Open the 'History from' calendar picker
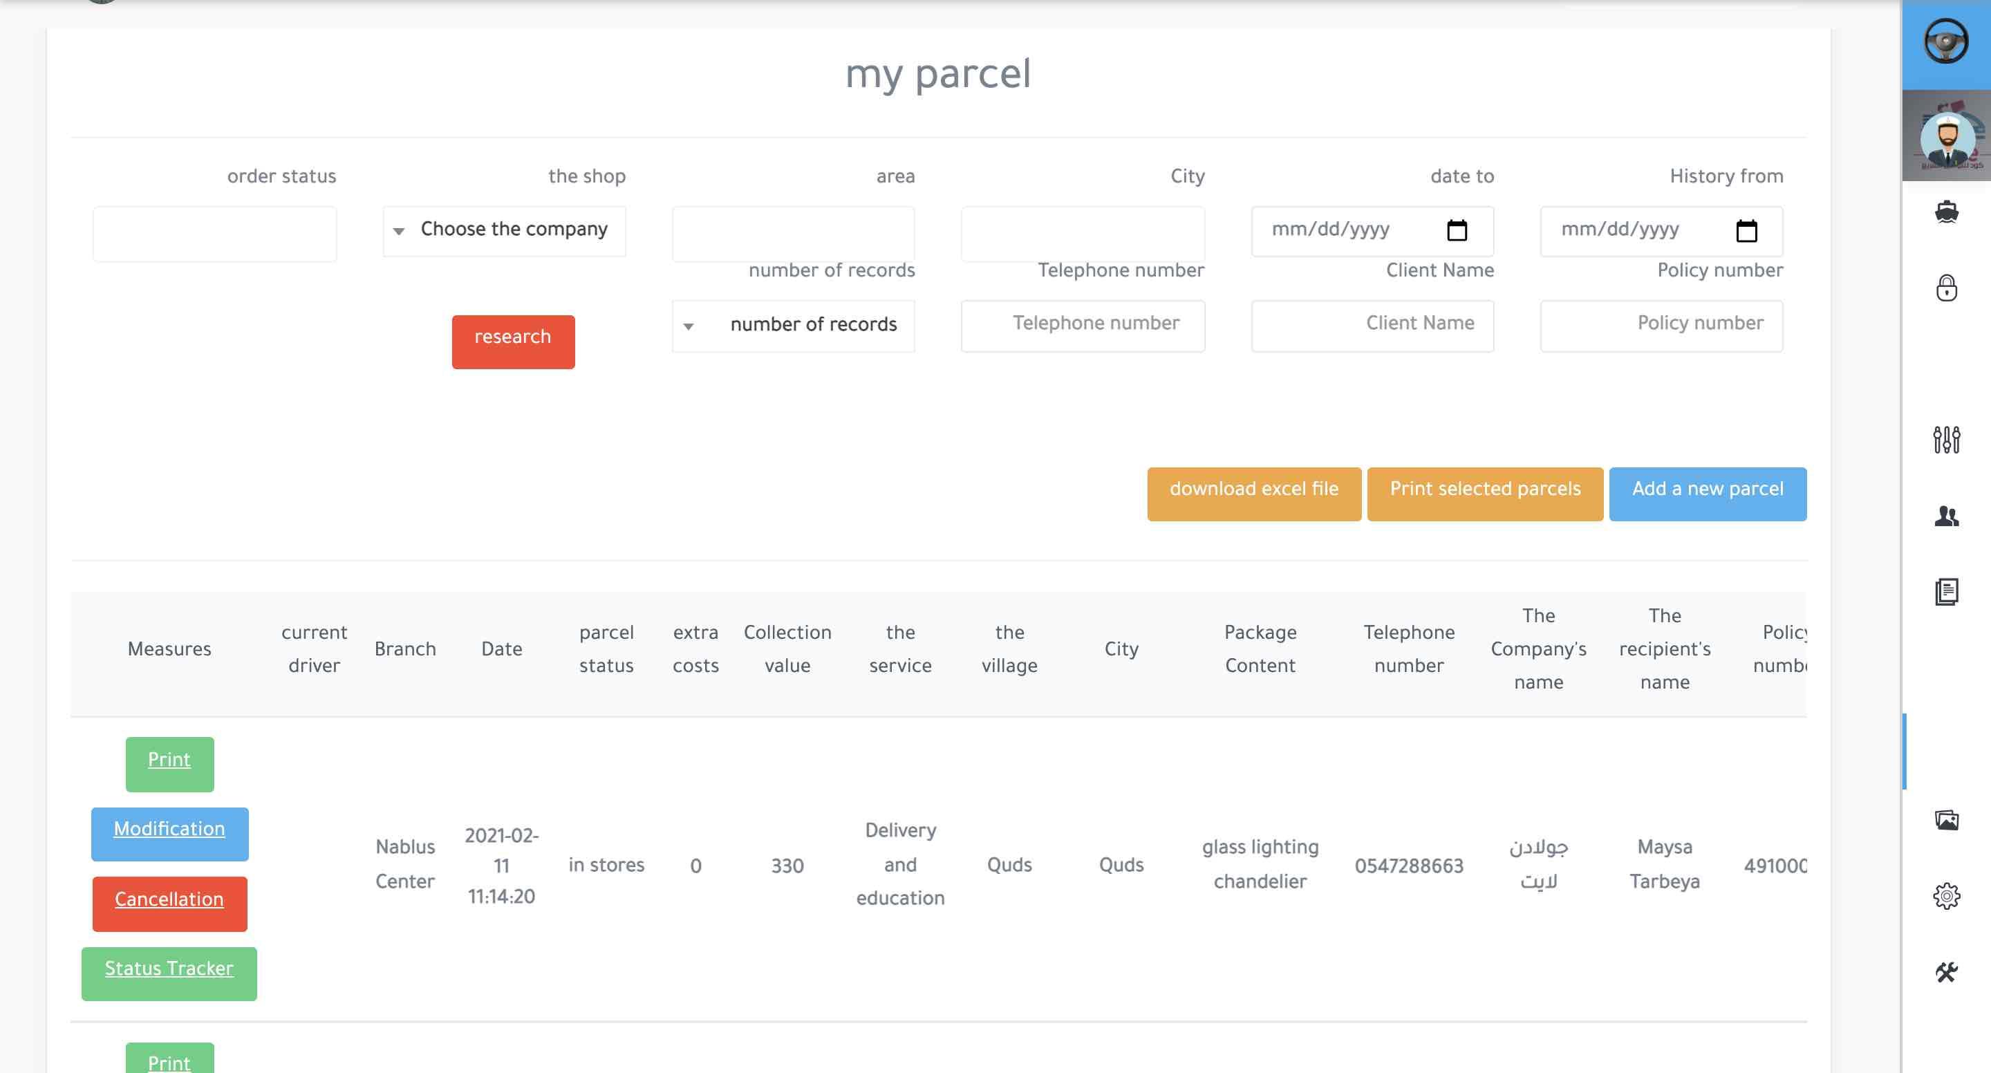This screenshot has width=1991, height=1073. click(1746, 230)
